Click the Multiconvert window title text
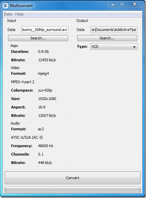The width and height of the screenshot is (146, 198). [21, 6]
